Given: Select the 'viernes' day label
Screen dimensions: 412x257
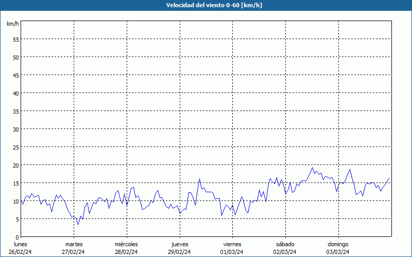Looking at the screenshot, I should coord(232,244).
